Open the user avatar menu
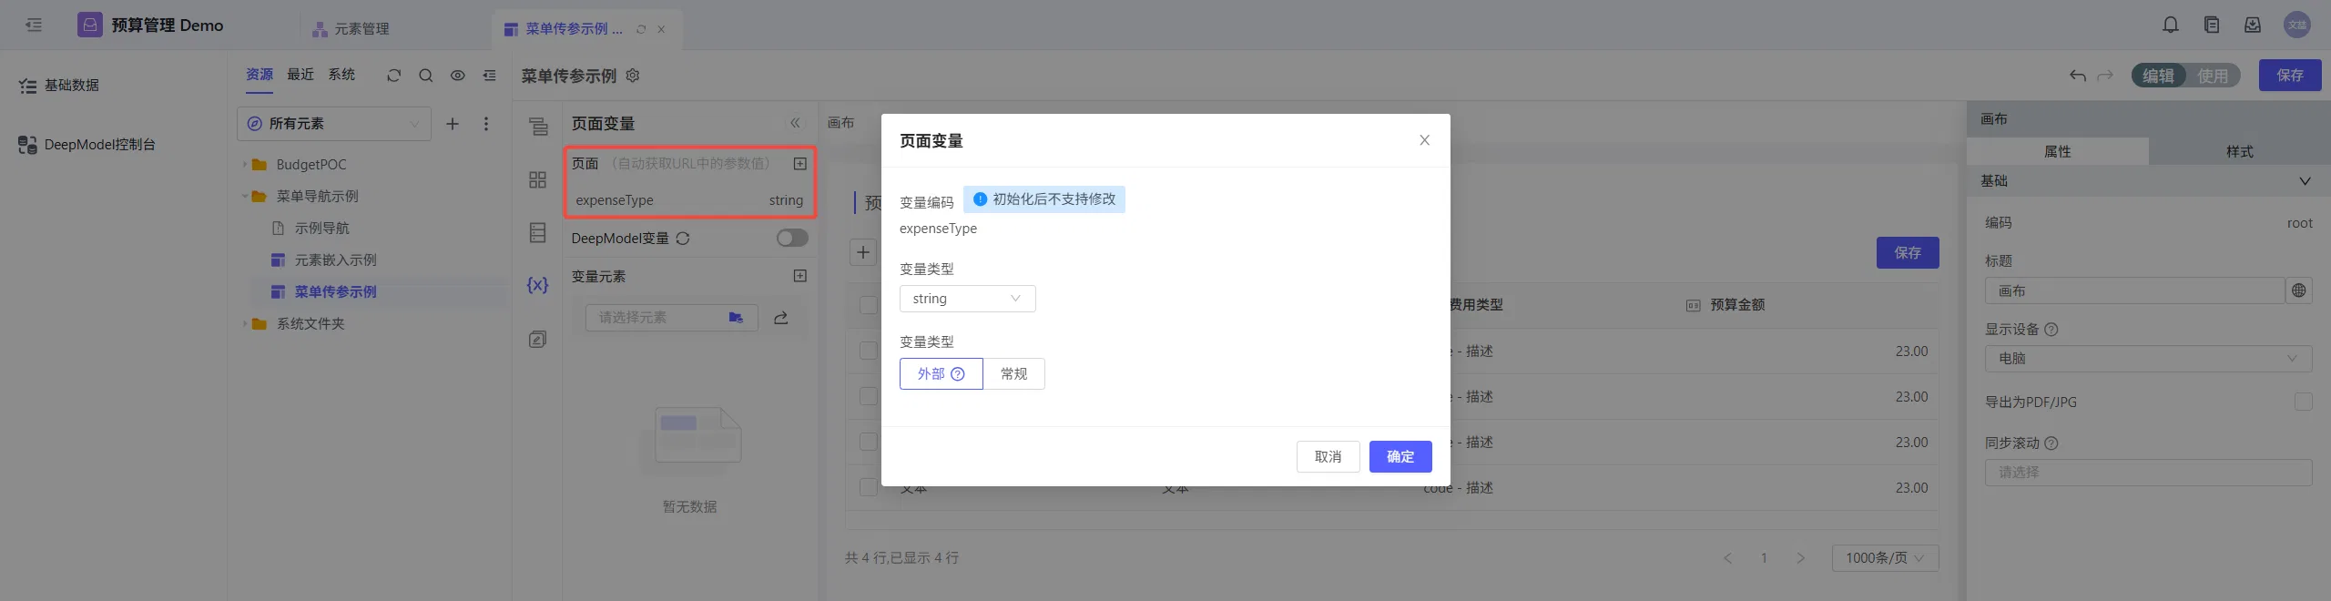This screenshot has height=601, width=2331. [2297, 25]
